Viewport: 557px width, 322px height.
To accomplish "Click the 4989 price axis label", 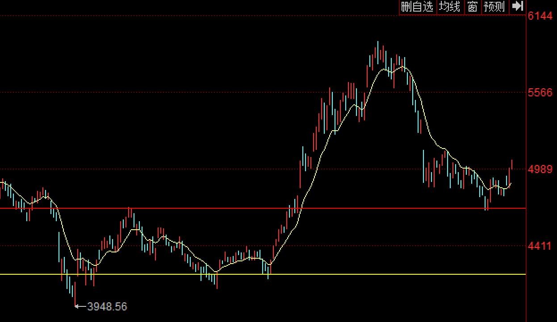I will [x=540, y=169].
